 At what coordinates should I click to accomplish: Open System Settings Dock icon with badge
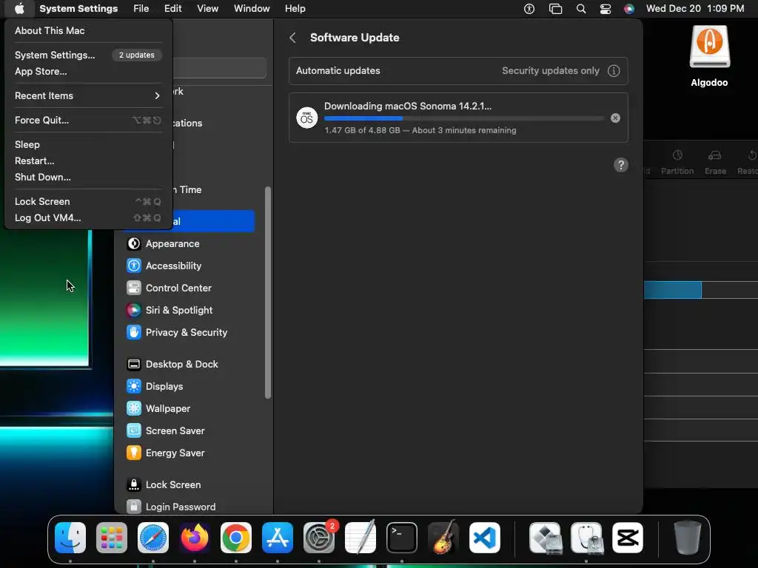(x=319, y=538)
